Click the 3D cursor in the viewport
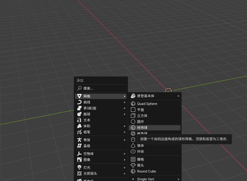247x181 pixels. pyautogui.click(x=168, y=90)
